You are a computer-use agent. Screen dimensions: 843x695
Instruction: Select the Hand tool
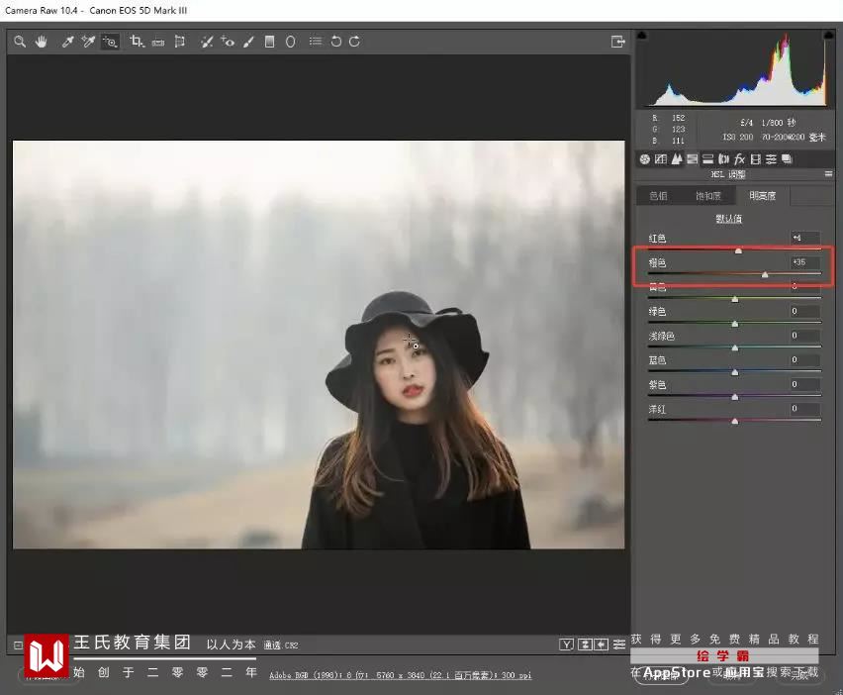click(x=42, y=42)
